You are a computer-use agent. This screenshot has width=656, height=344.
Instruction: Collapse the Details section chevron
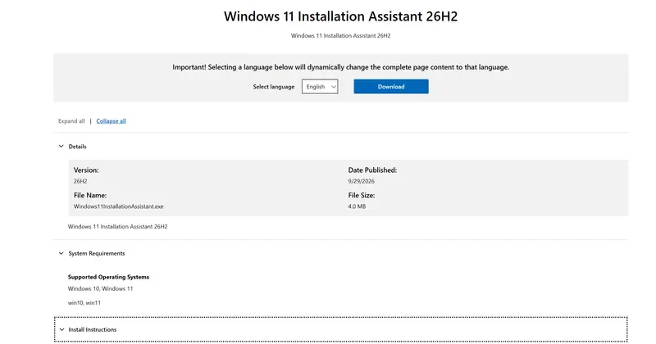(x=61, y=147)
